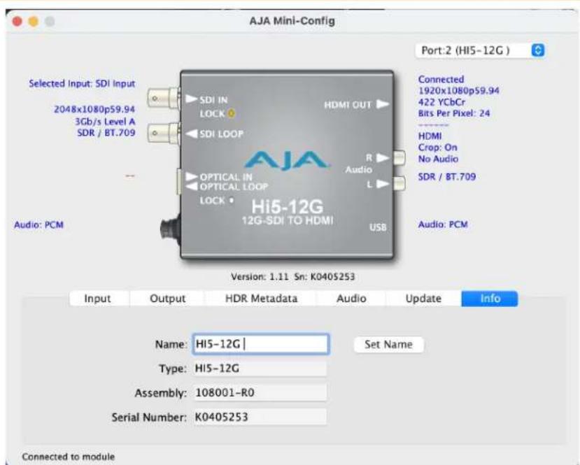Click the Assembly field 108001-R0
Image resolution: width=580 pixels, height=465 pixels.
tap(260, 392)
